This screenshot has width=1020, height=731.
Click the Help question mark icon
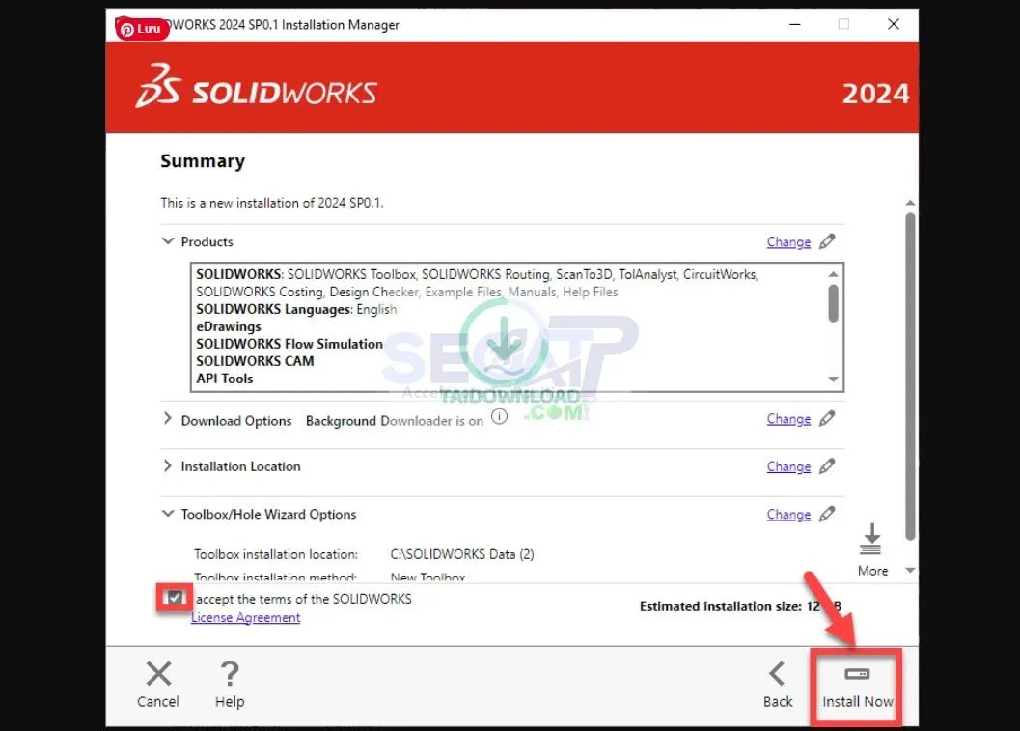229,673
